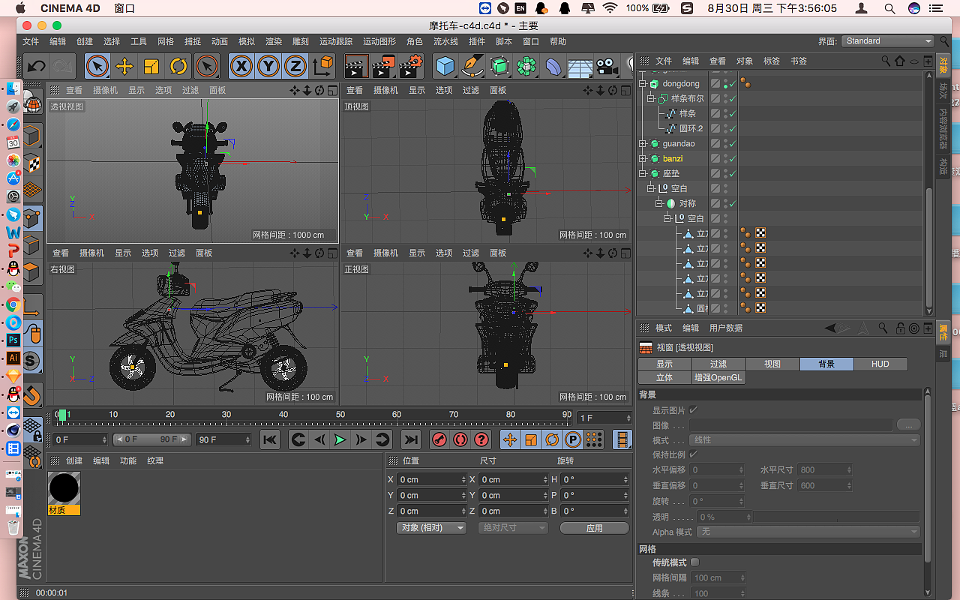The height and width of the screenshot is (600, 960).
Task: Open the 渲染 menu in menu bar
Action: point(274,42)
